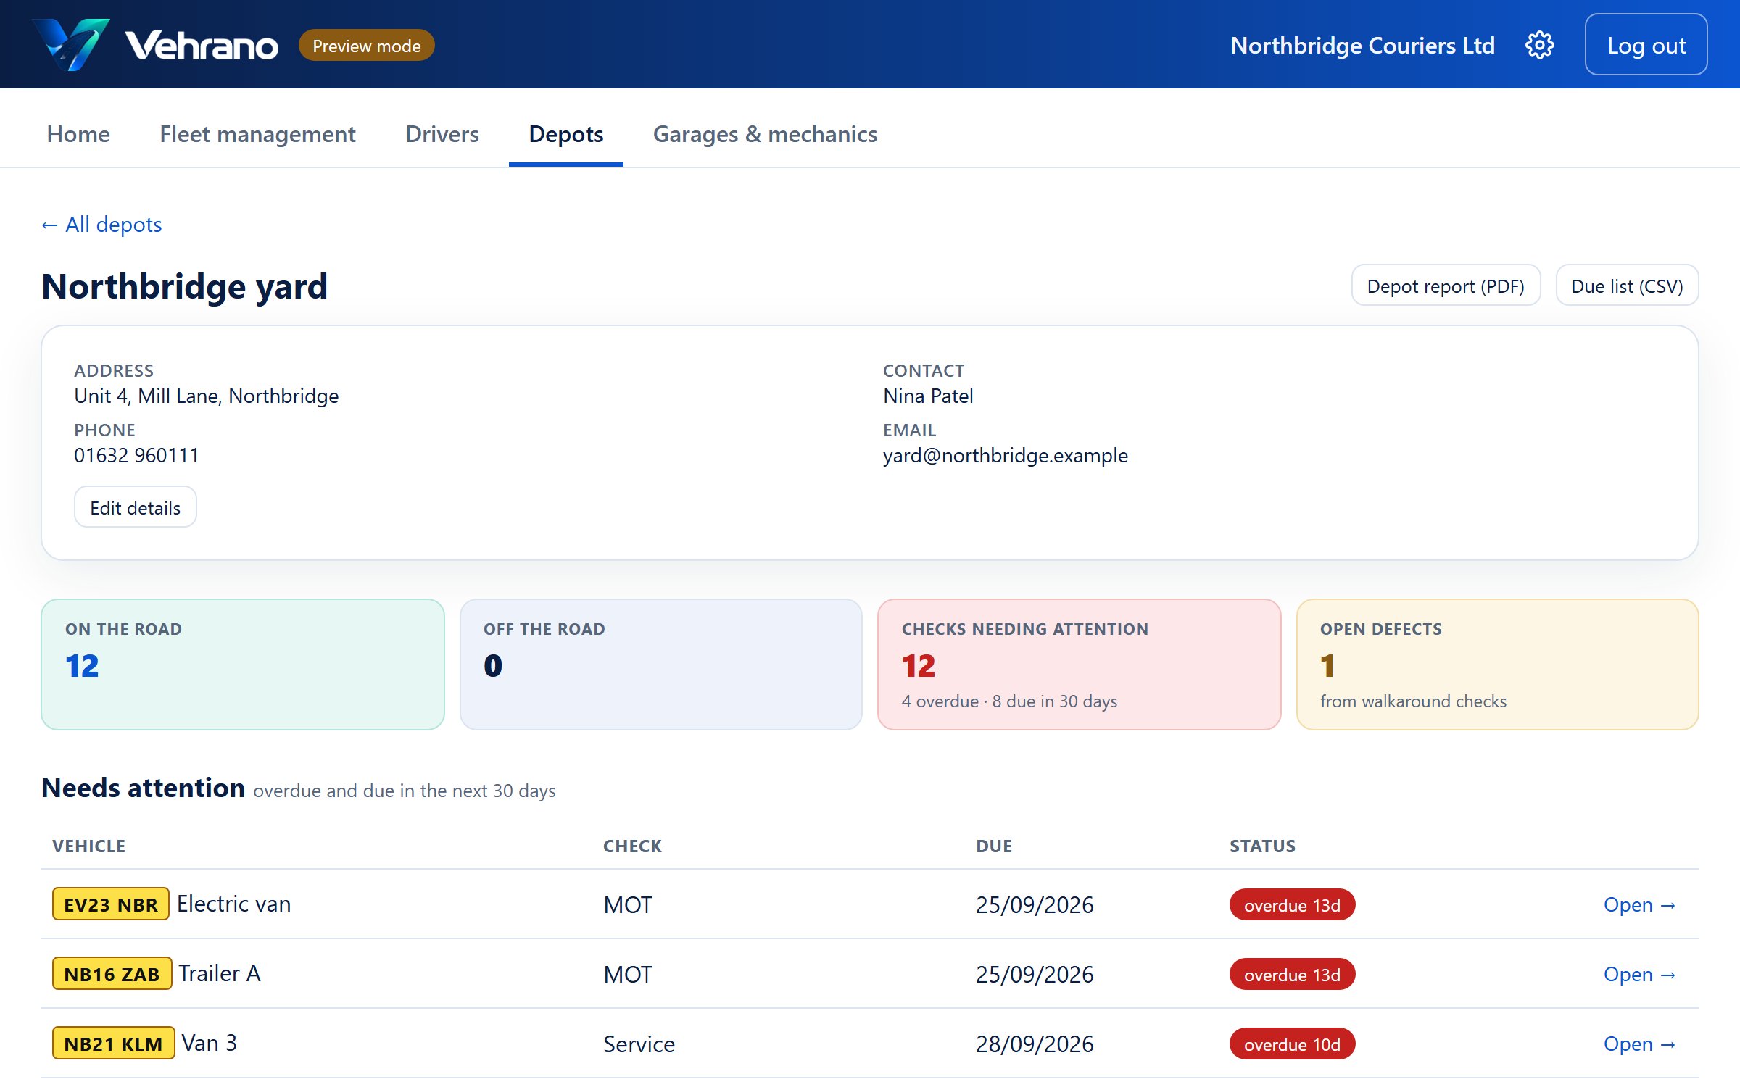1740x1087 pixels.
Task: Download the Depot report (PDF)
Action: (x=1446, y=286)
